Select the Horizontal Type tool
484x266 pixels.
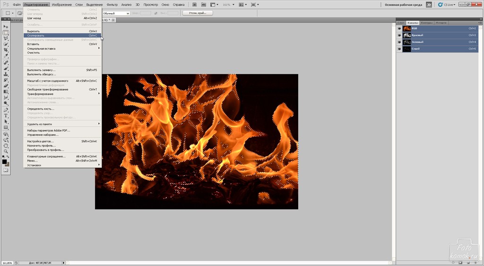tap(6, 116)
